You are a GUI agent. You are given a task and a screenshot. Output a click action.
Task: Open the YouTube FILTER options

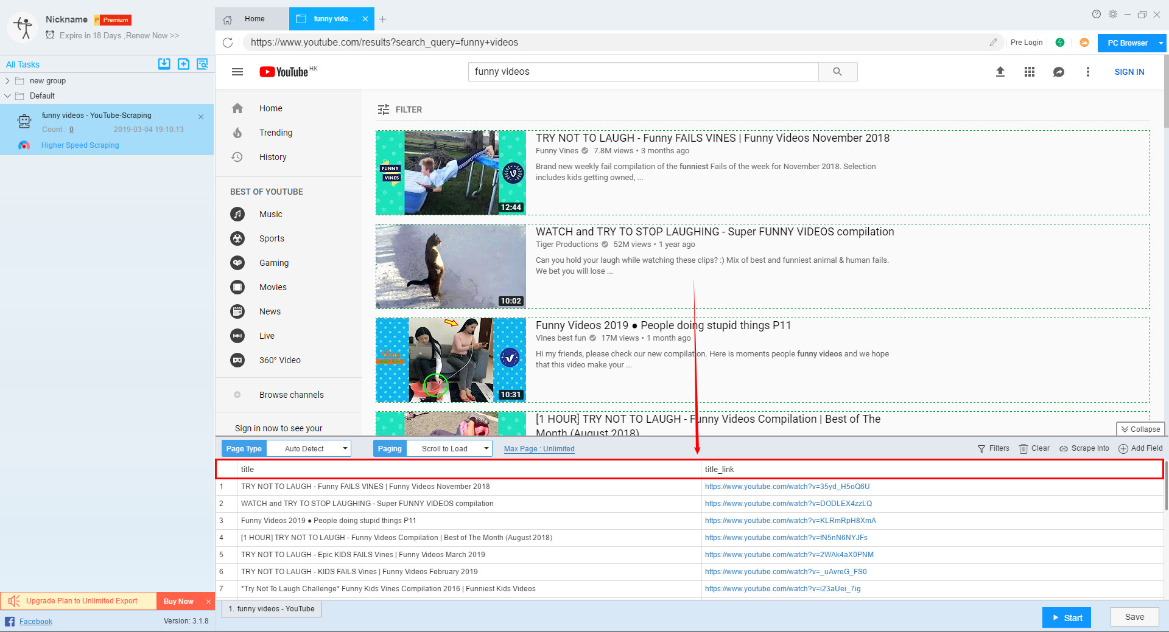[399, 109]
